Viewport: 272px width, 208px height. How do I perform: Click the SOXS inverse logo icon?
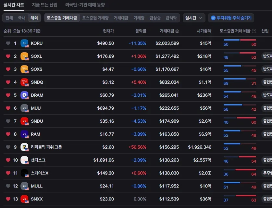(x=24, y=69)
